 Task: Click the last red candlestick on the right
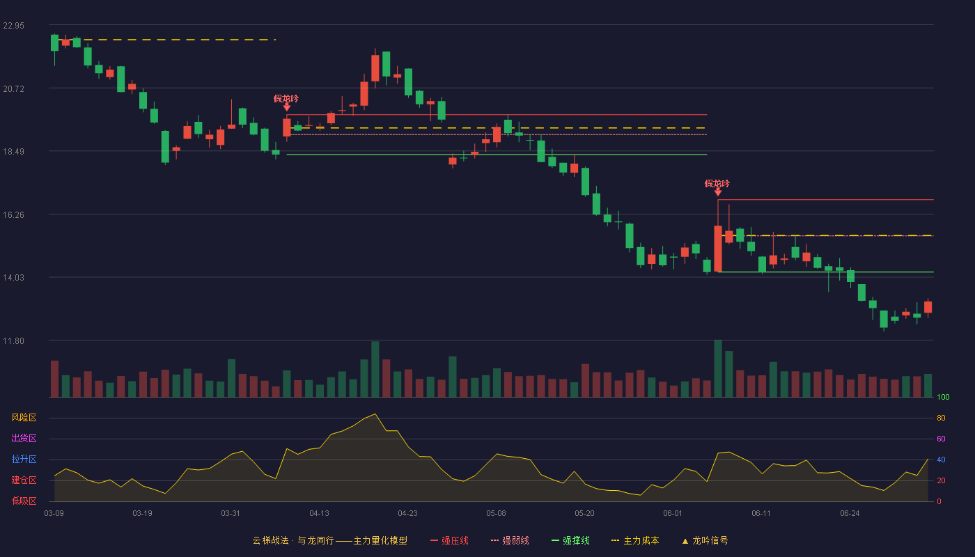(928, 307)
